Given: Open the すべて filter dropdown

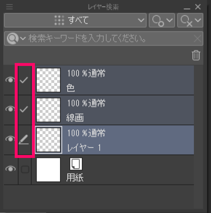Looking at the screenshot, I should tap(75, 20).
